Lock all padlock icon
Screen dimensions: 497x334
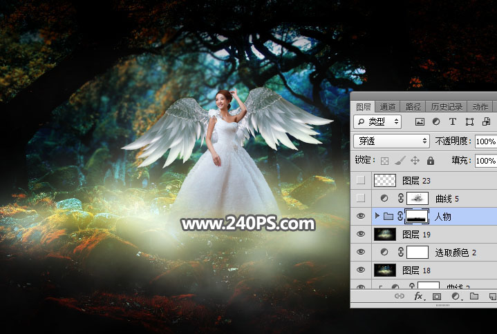coord(431,161)
